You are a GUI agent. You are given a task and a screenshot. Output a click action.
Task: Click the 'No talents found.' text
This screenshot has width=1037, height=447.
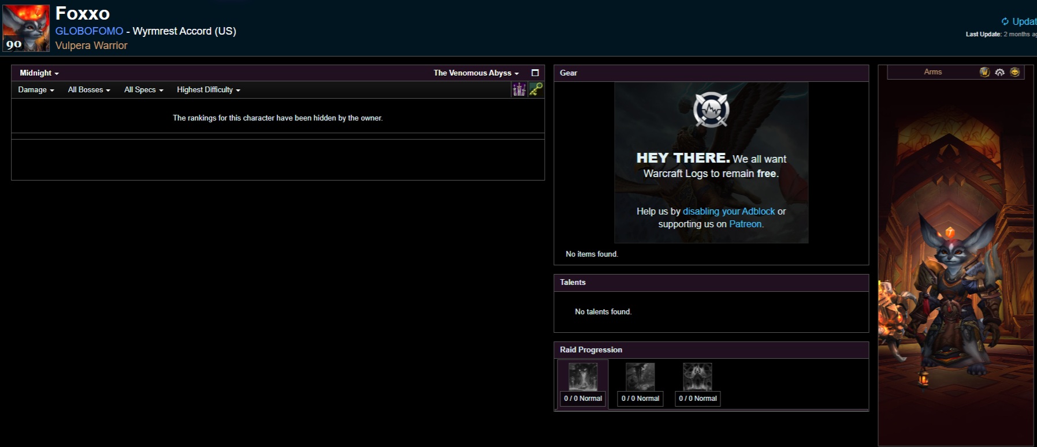603,312
